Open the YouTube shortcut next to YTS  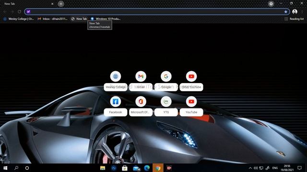[191, 101]
